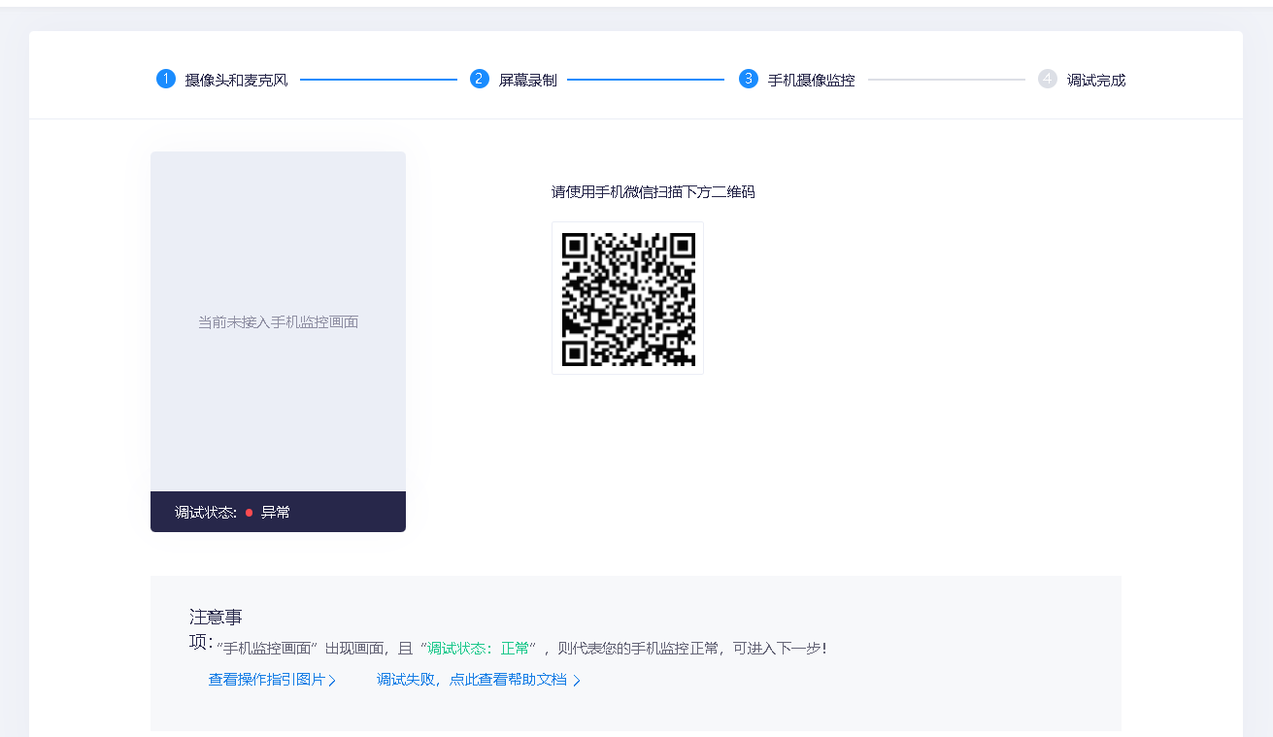The width and height of the screenshot is (1273, 737).
Task: Click green 调试状态：正常 text in notes
Action: tap(479, 648)
